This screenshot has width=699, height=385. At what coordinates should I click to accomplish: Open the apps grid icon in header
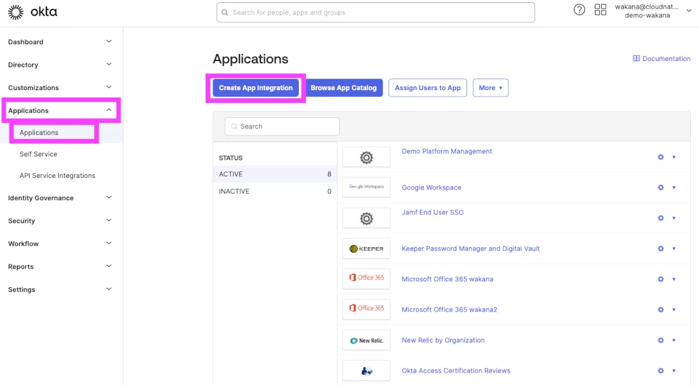point(600,10)
